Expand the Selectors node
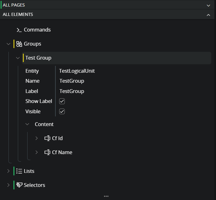Image resolution: width=216 pixels, height=200 pixels. 8,185
